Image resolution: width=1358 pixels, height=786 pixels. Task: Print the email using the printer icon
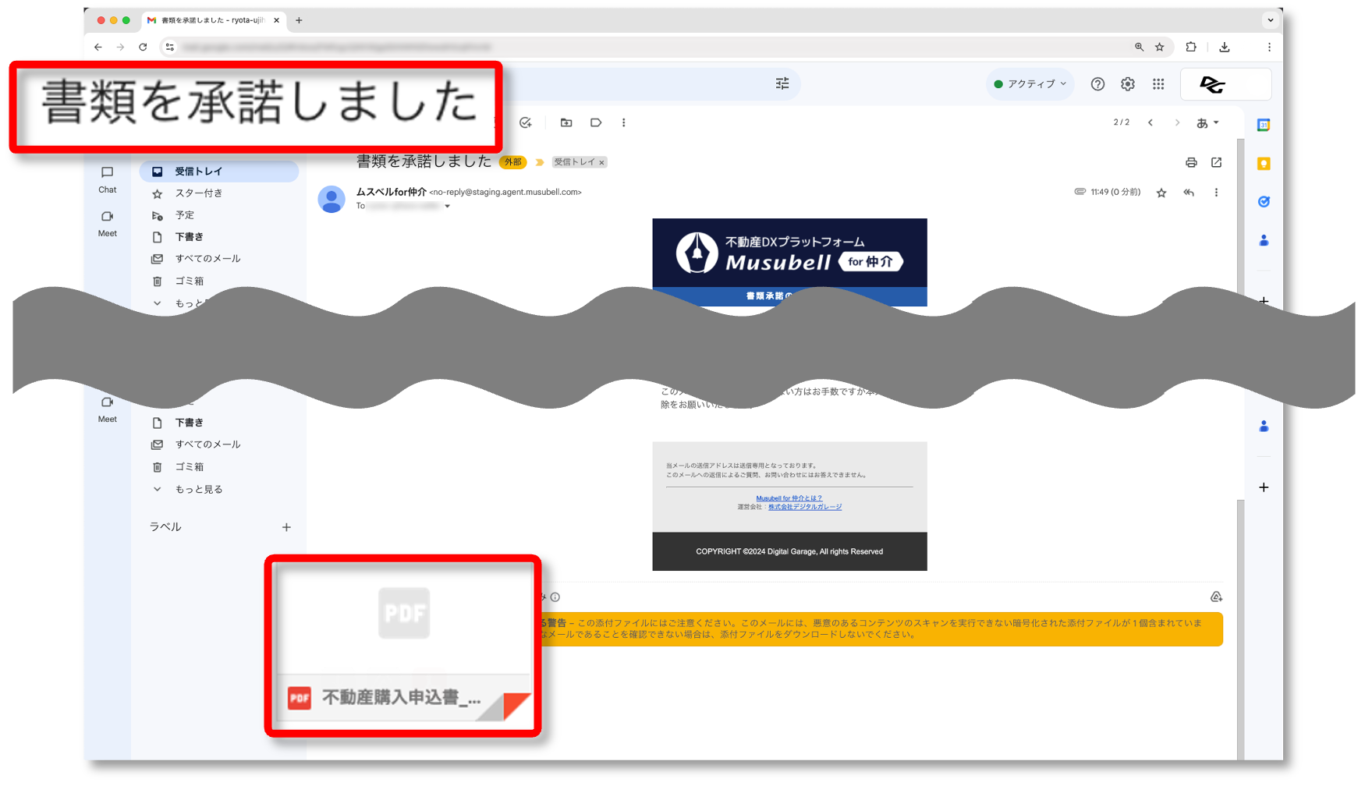coord(1190,162)
